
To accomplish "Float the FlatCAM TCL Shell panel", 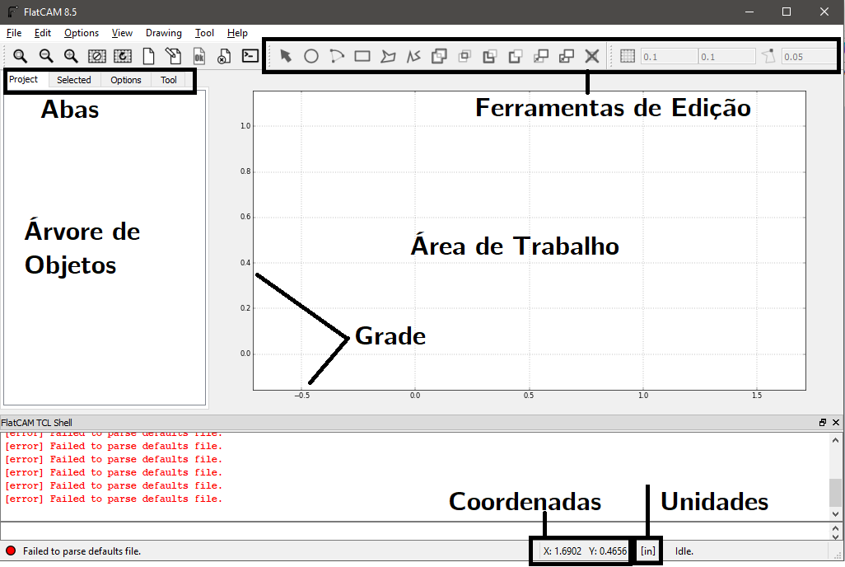I will [x=823, y=423].
